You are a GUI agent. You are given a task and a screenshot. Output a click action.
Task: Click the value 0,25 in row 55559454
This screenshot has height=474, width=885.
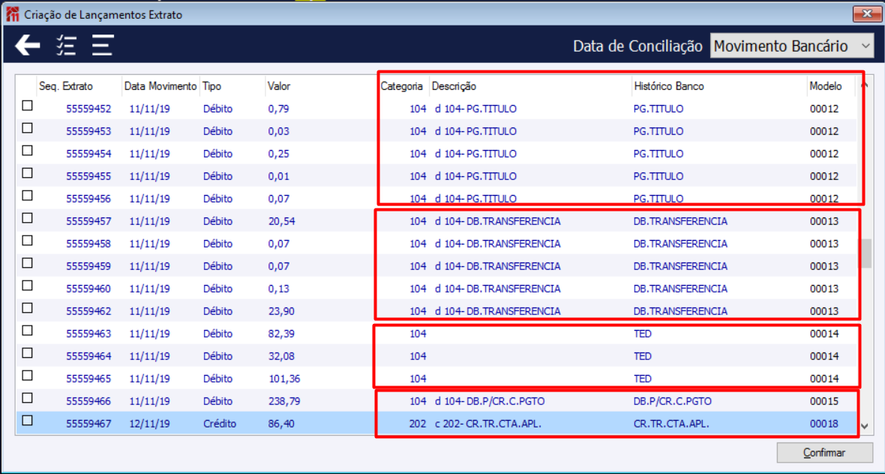click(279, 154)
